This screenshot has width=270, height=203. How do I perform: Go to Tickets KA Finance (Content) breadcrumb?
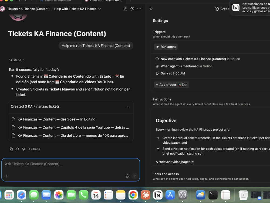click(28, 9)
